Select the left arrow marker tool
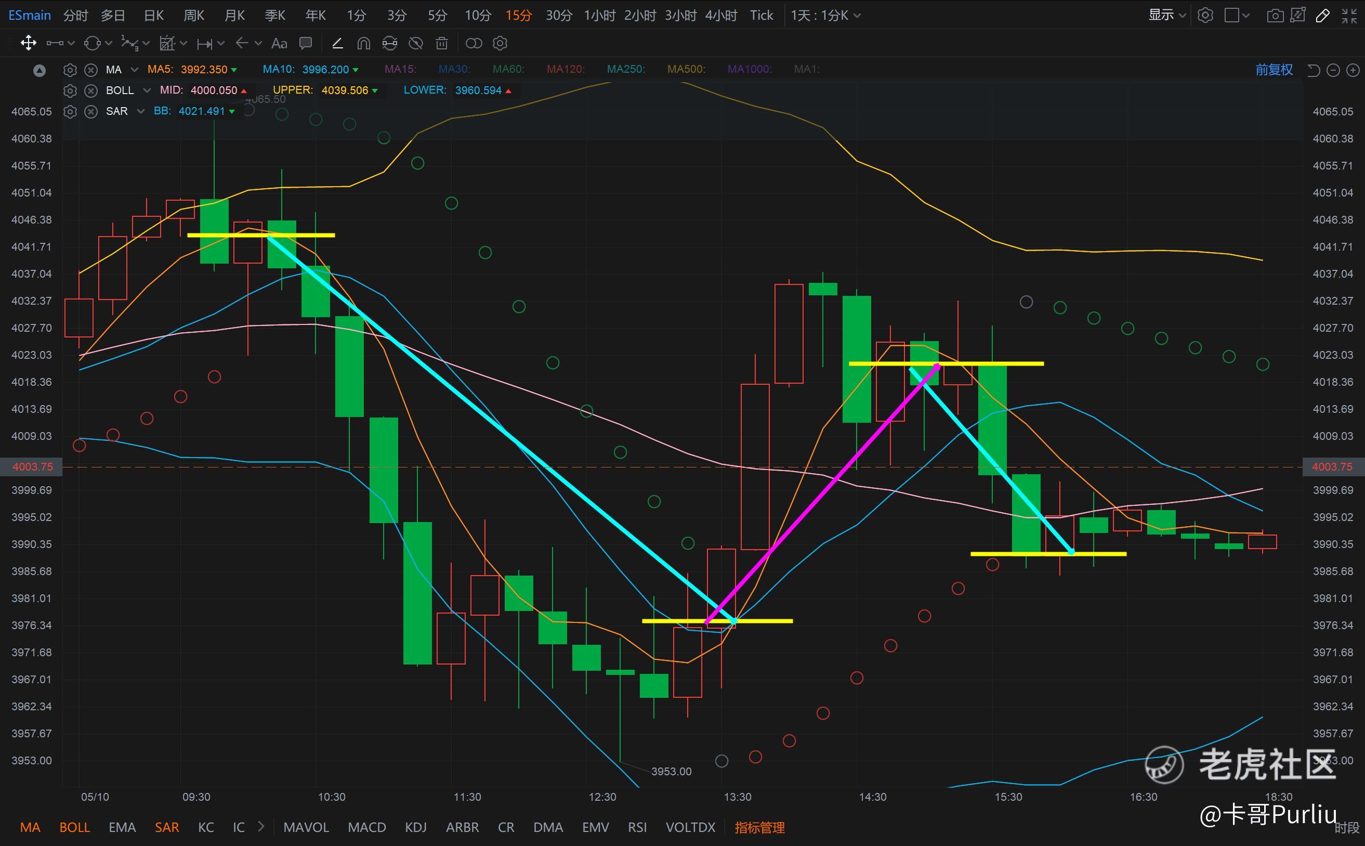This screenshot has height=846, width=1365. tap(242, 43)
